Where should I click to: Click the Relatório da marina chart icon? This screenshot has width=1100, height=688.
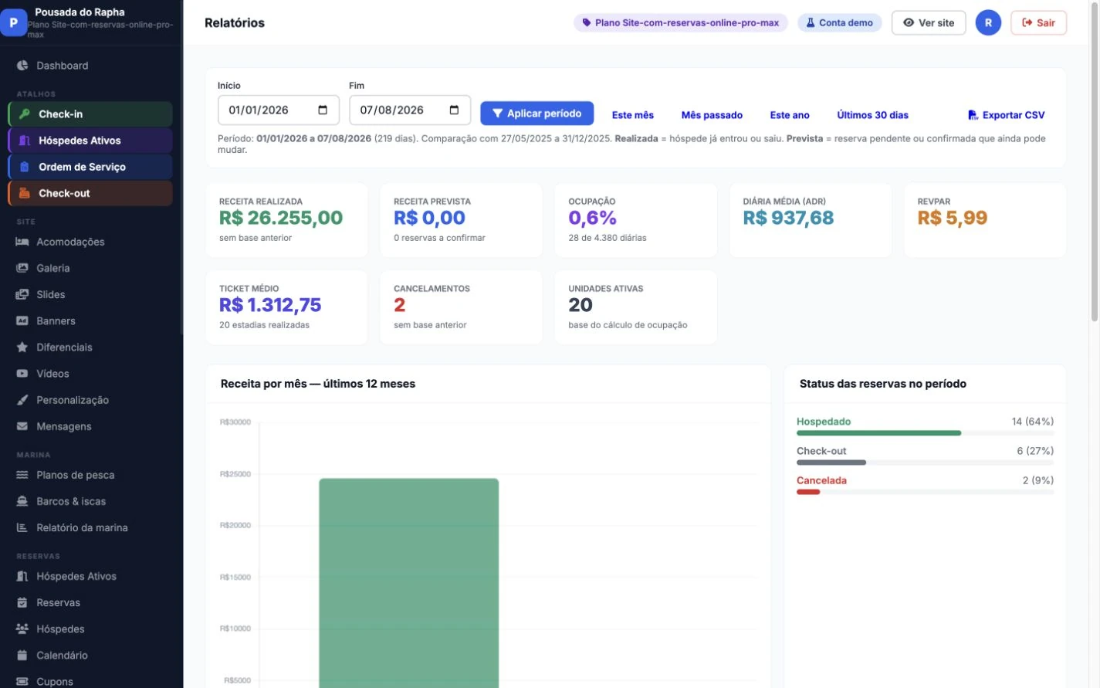point(22,527)
